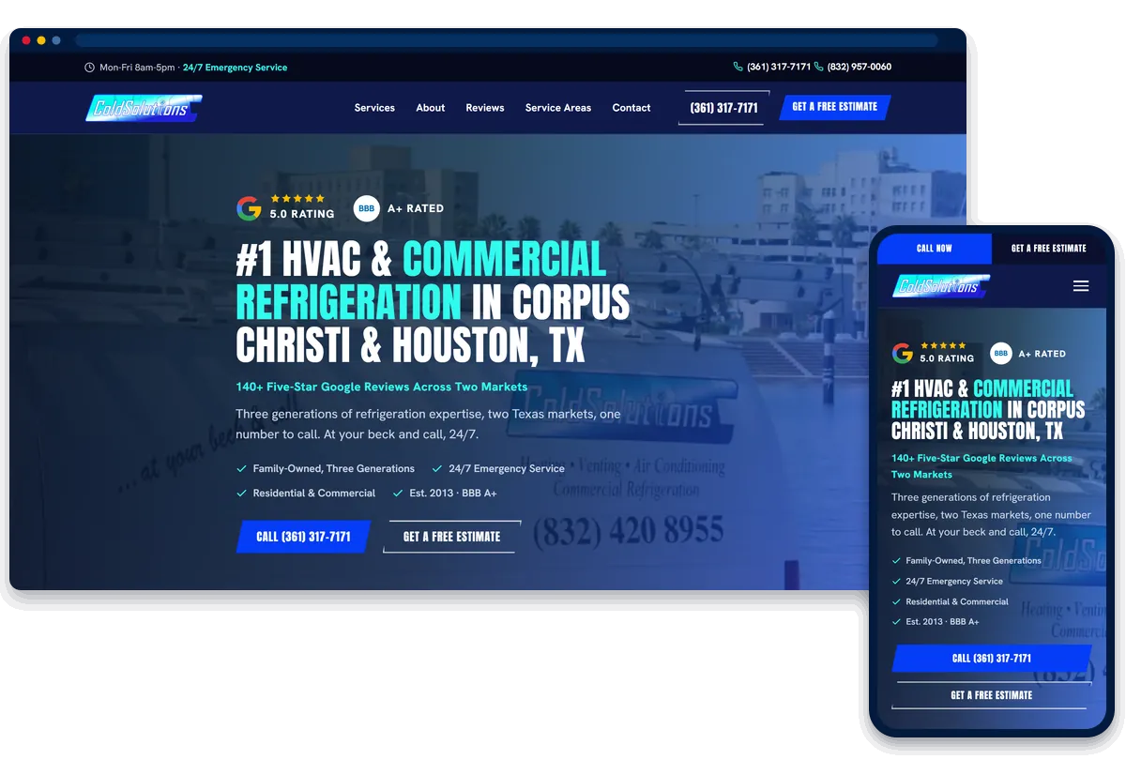Click the five gold stars in mobile preview

pyautogui.click(x=943, y=345)
